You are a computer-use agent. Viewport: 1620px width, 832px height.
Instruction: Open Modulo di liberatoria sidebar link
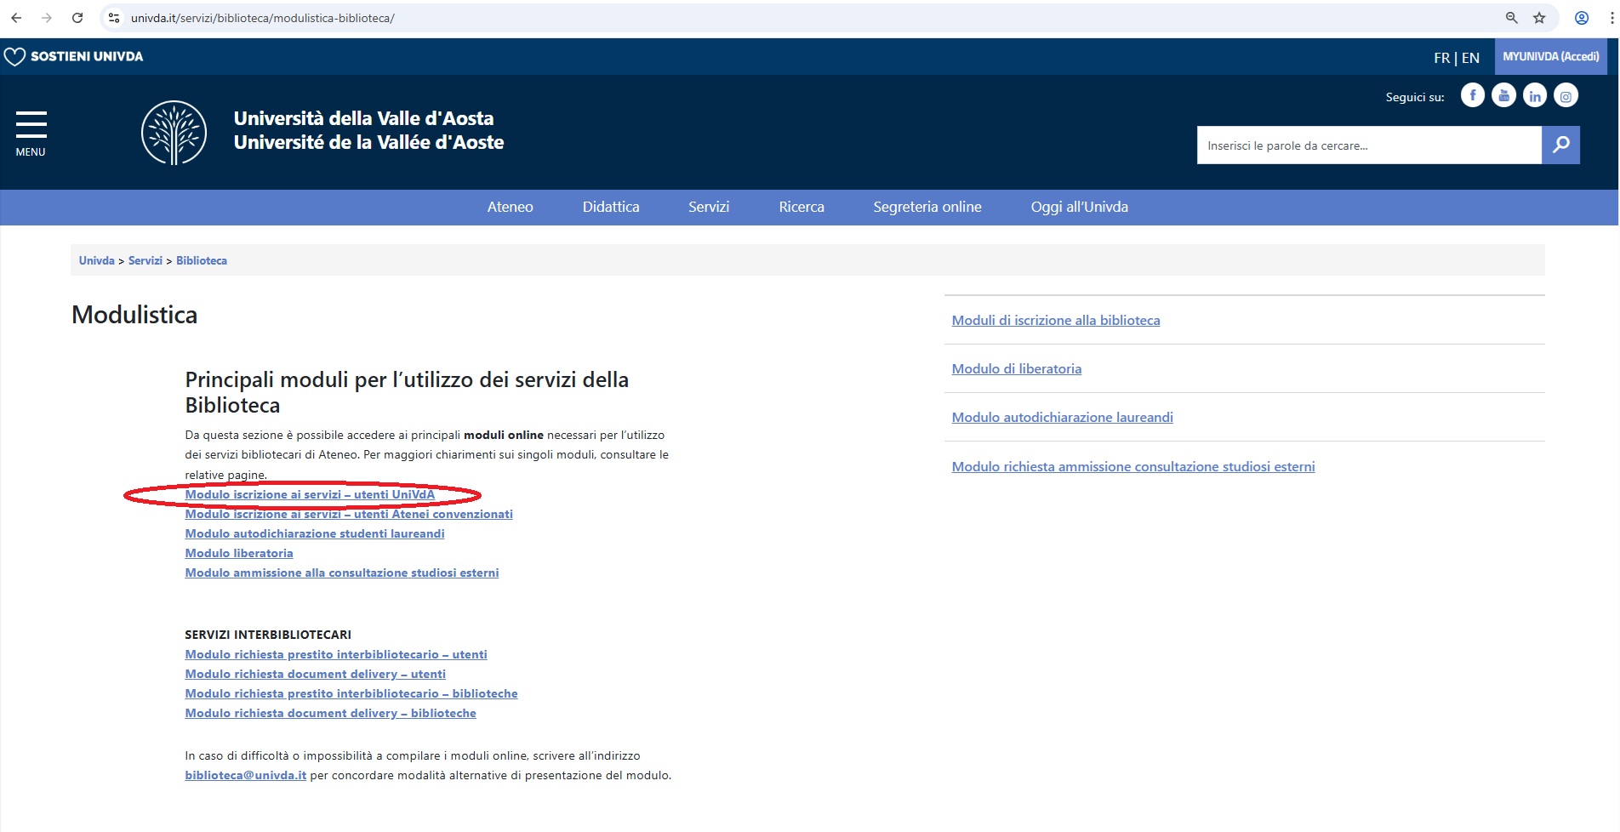click(x=1016, y=368)
